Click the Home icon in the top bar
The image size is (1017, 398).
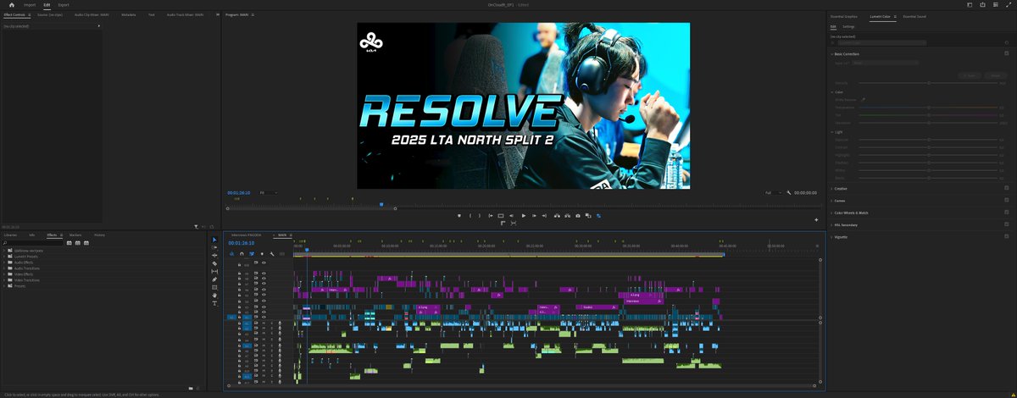pyautogui.click(x=12, y=4)
